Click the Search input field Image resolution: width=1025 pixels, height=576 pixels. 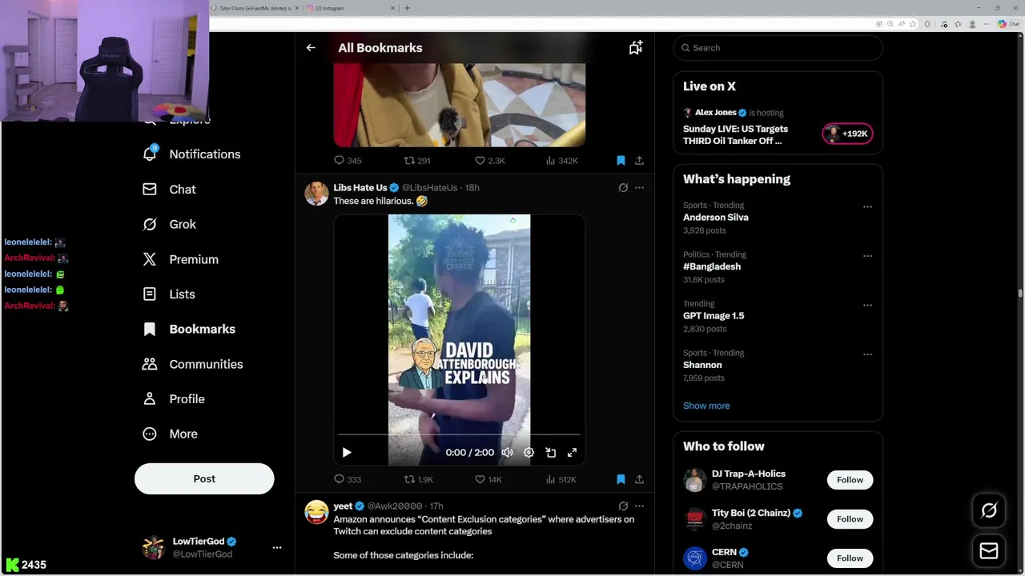778,48
